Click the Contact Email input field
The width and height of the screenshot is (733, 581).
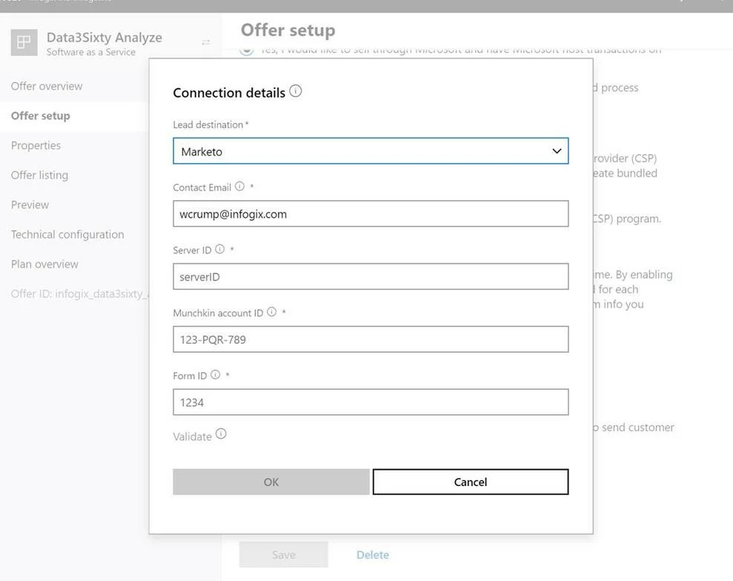pyautogui.click(x=371, y=213)
